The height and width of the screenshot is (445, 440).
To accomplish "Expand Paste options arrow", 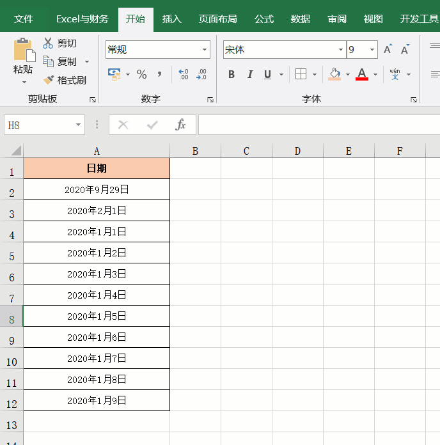I will (x=24, y=82).
